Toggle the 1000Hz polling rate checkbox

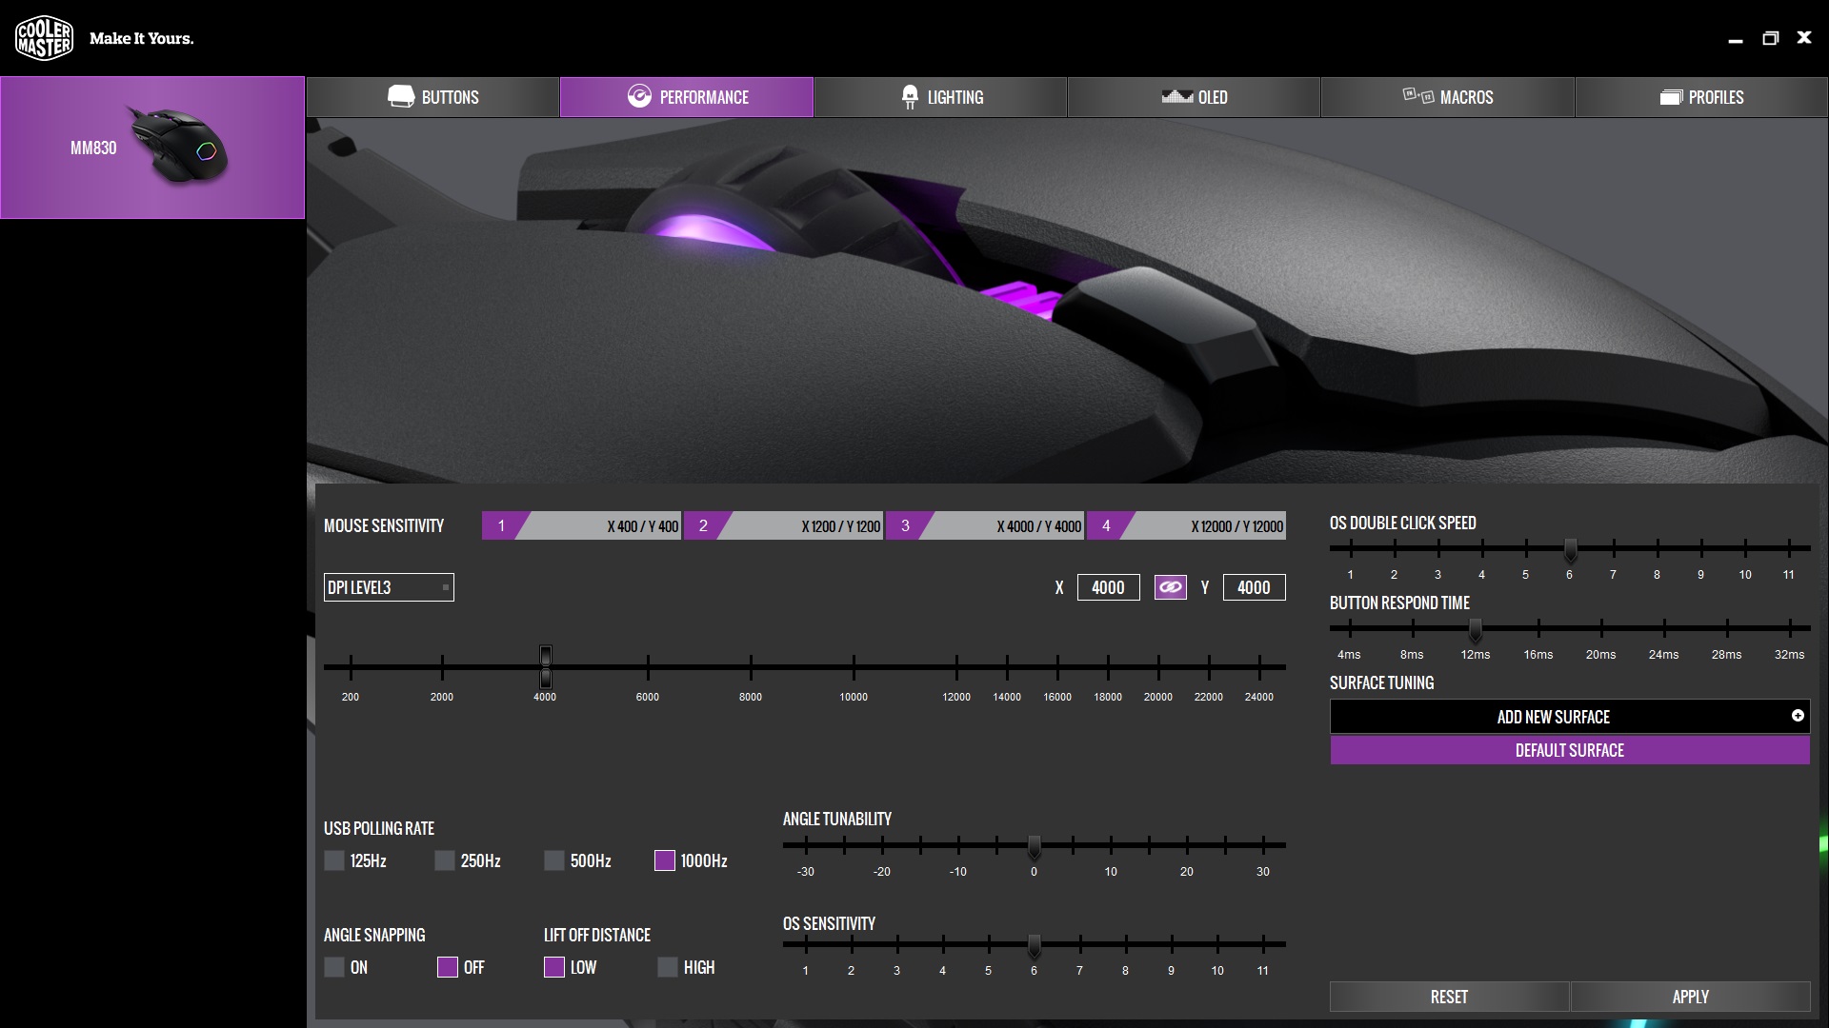[x=665, y=860]
